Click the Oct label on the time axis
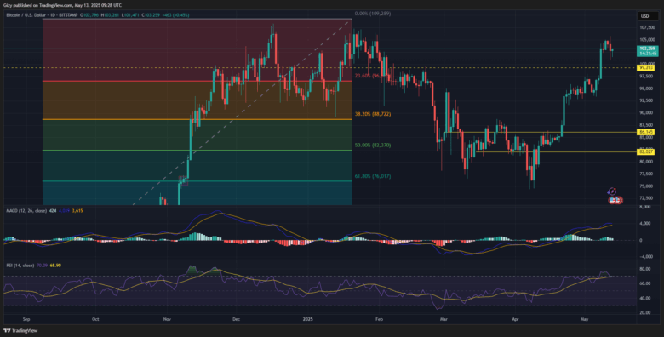 coord(95,320)
